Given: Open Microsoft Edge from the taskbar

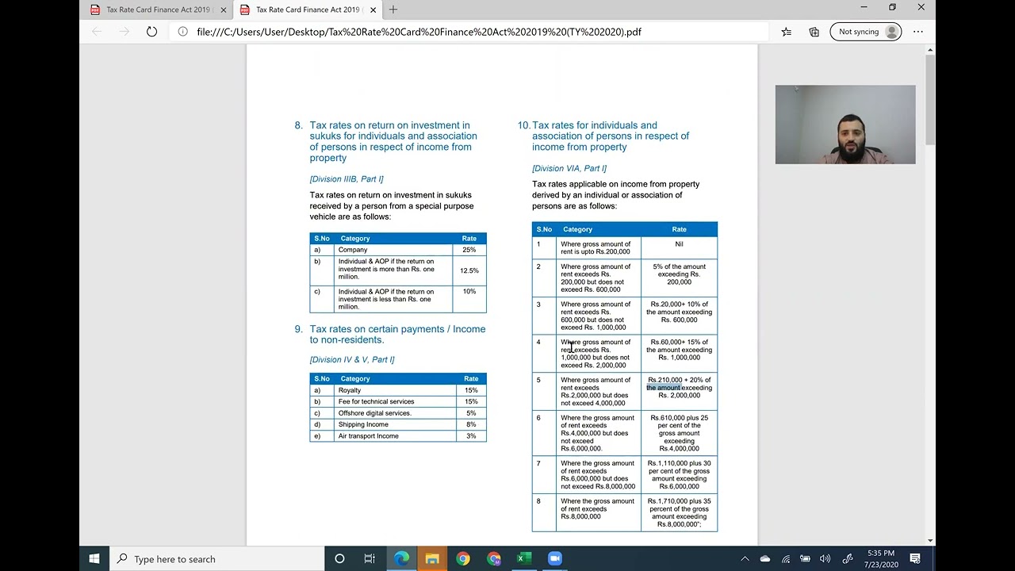Looking at the screenshot, I should click(401, 558).
